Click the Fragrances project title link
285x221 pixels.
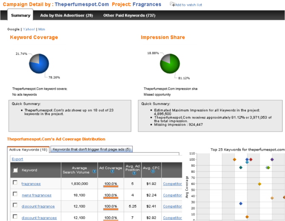(147, 4)
